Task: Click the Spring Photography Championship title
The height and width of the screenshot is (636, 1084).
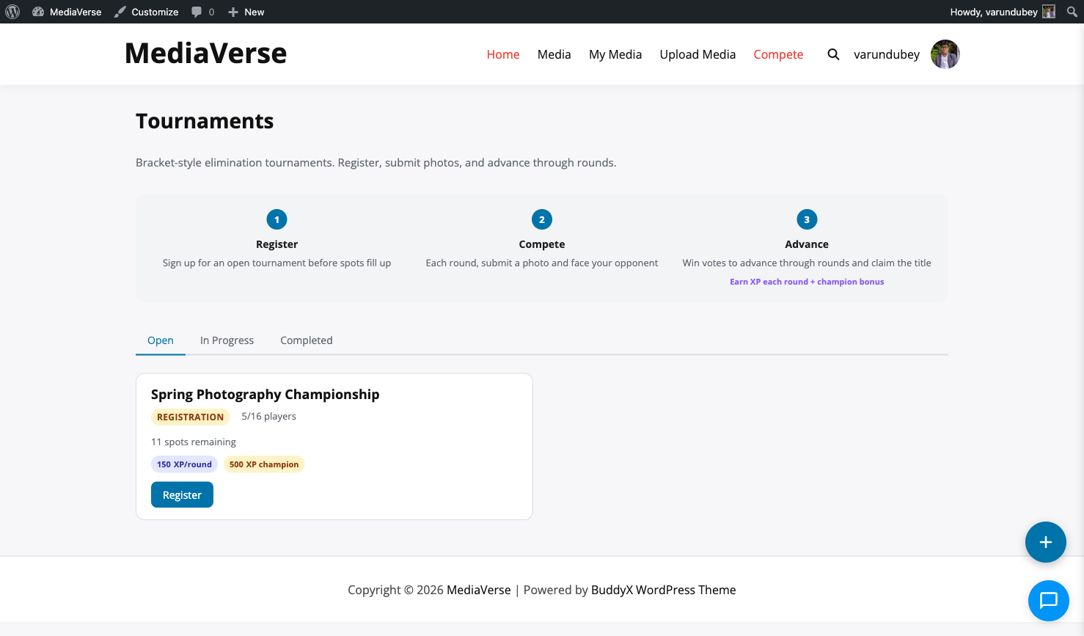Action: coord(265,395)
